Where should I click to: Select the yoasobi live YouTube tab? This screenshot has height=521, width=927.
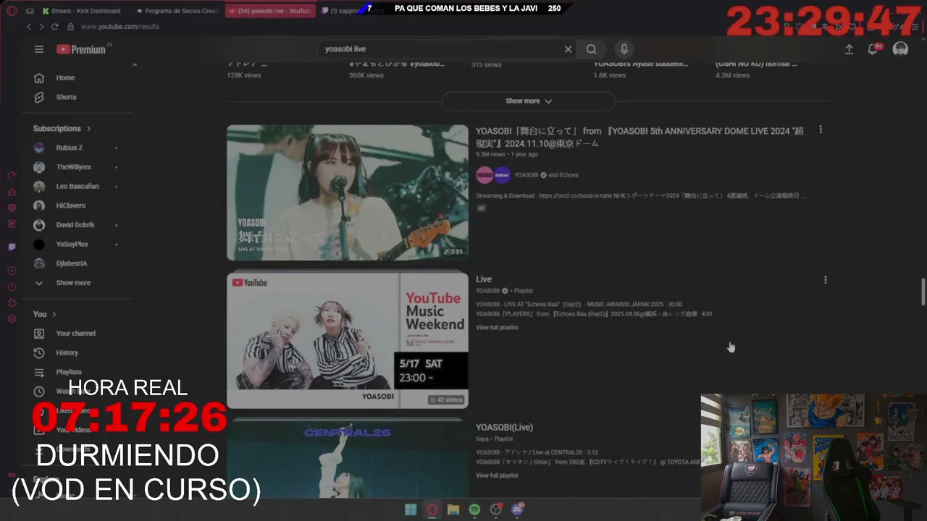pos(269,11)
